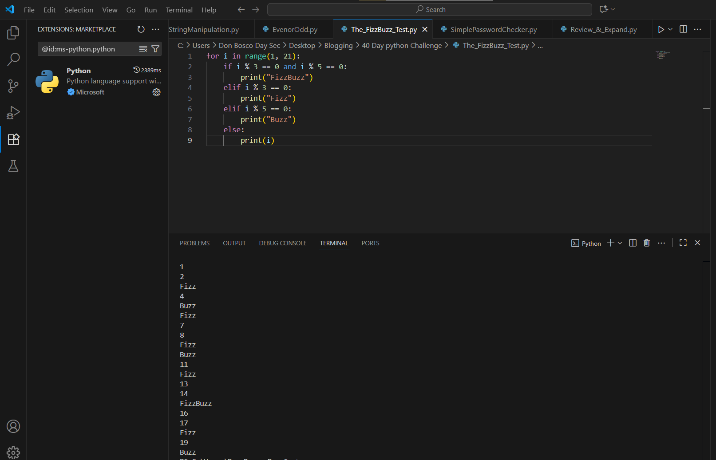
Task: Click the Microsoft publisher link
Action: pyautogui.click(x=90, y=92)
